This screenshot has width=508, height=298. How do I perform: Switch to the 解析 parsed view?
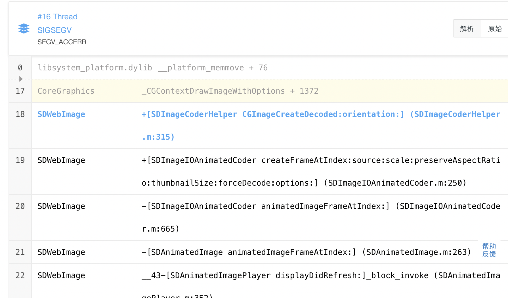point(467,28)
